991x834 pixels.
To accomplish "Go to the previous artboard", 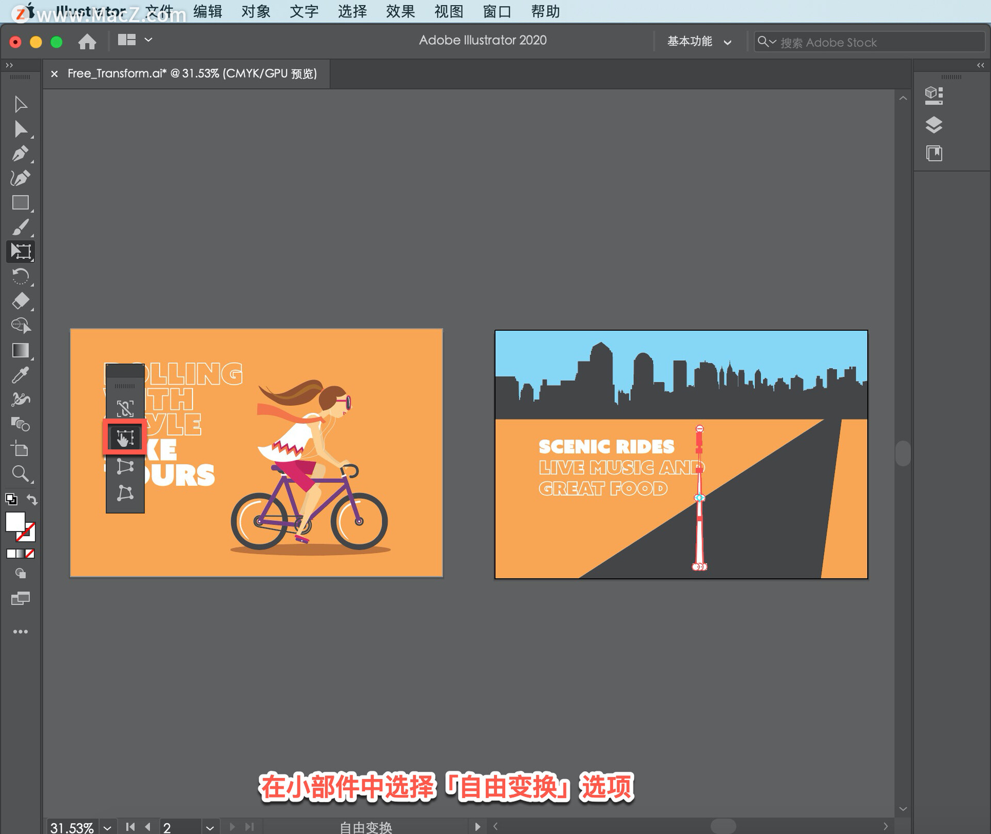I will [148, 827].
